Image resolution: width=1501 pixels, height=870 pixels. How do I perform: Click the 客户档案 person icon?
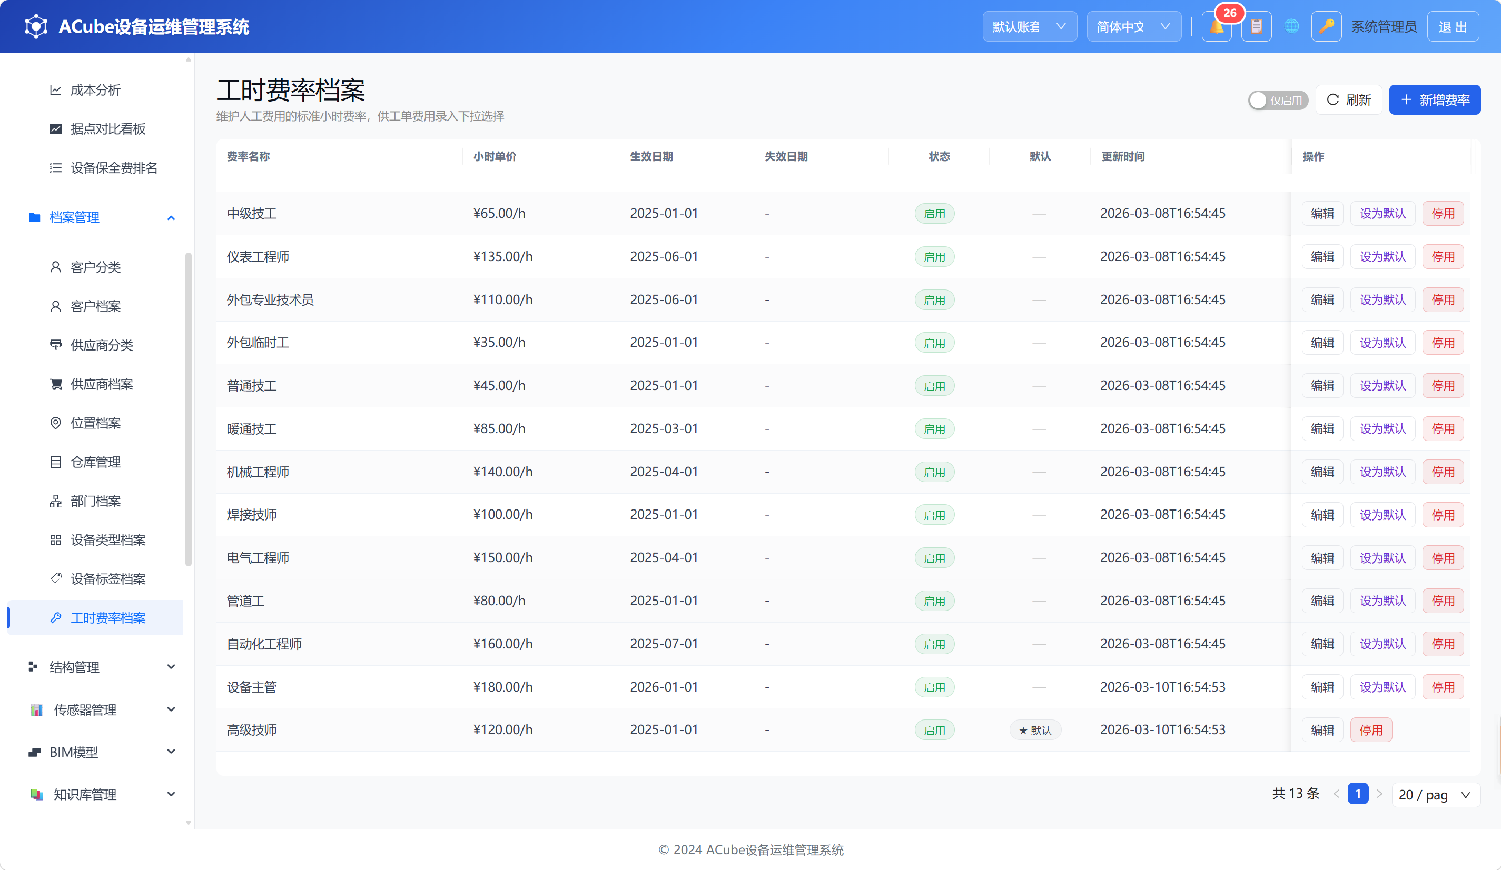tap(55, 306)
